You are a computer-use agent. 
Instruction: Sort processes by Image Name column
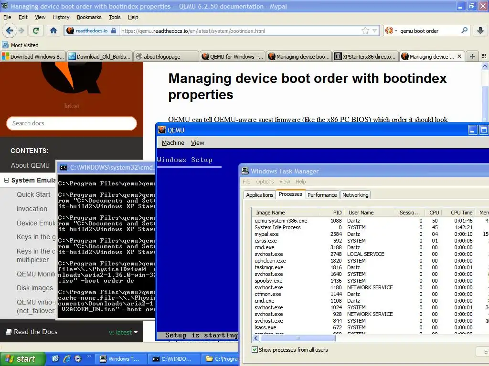(x=286, y=213)
